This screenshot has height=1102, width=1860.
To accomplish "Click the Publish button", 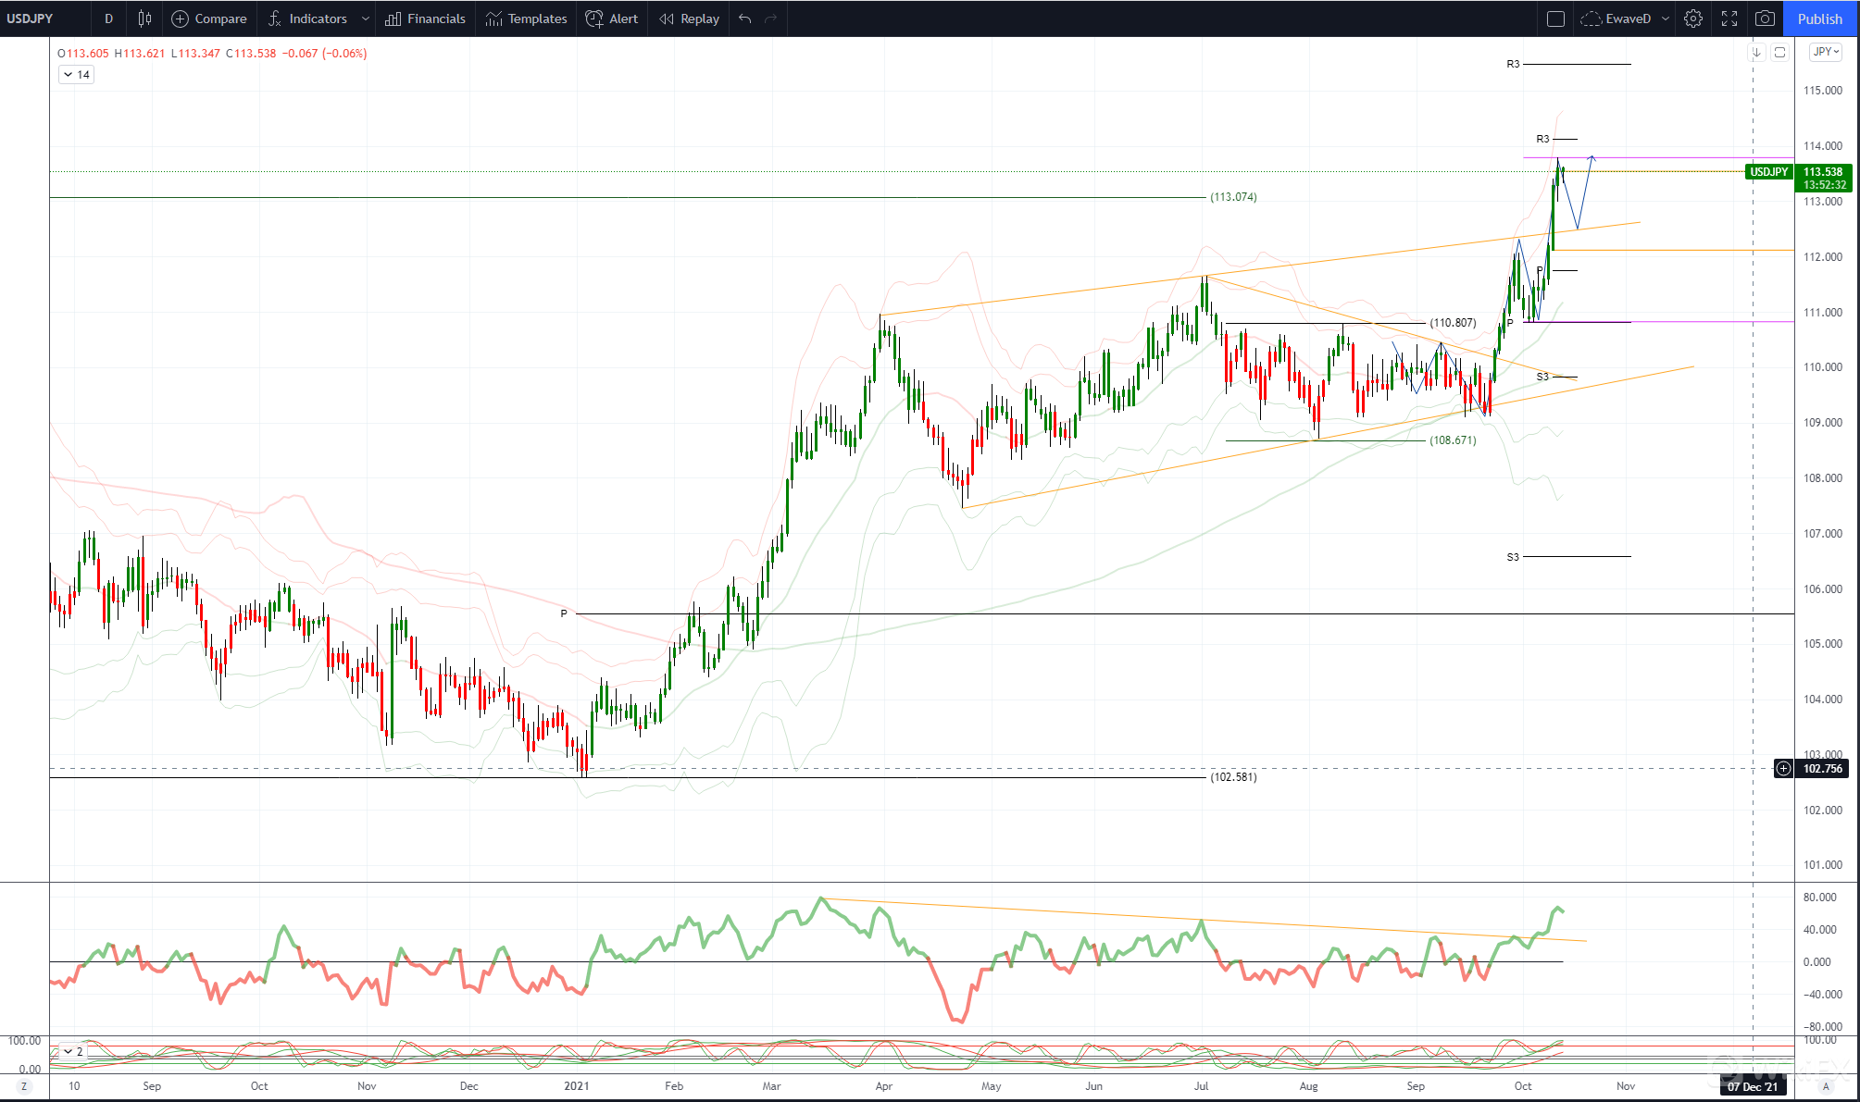I will point(1819,19).
